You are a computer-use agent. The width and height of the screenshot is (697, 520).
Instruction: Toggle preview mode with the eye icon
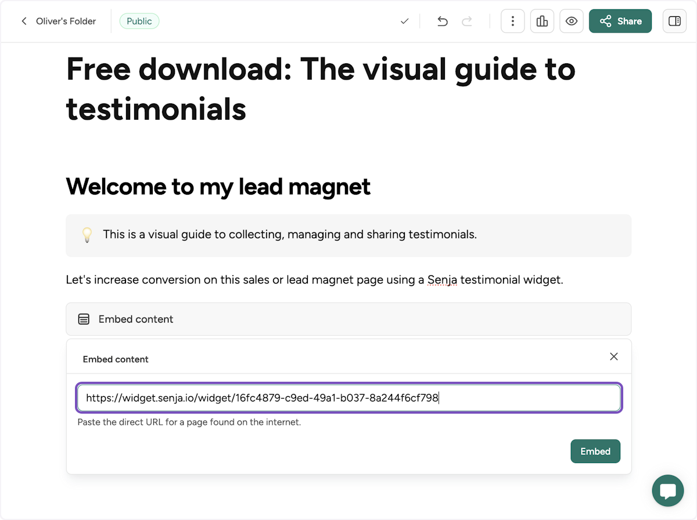(x=572, y=21)
